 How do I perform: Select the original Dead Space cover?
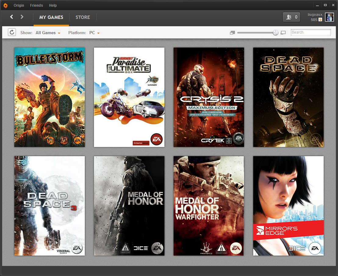pyautogui.click(x=288, y=97)
